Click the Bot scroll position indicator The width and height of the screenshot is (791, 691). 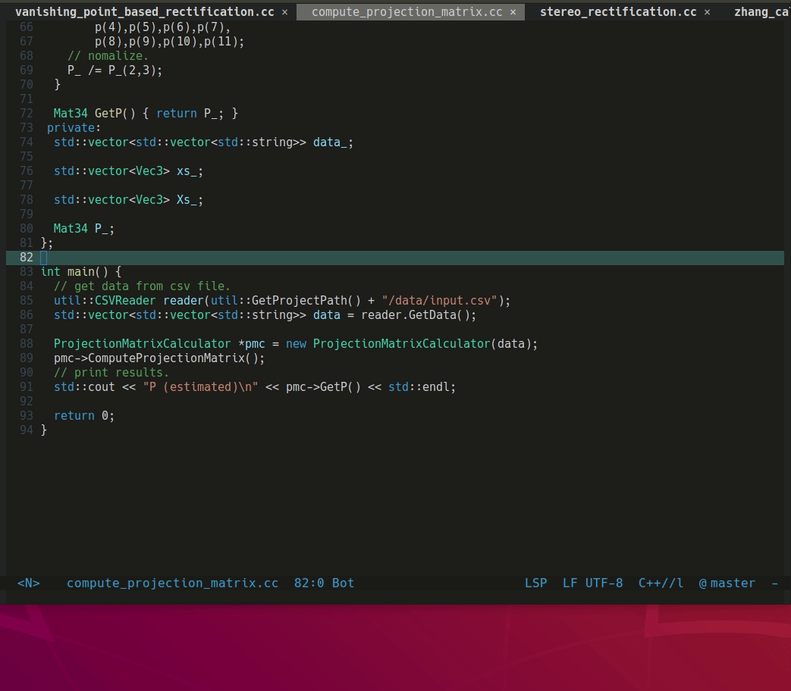pyautogui.click(x=343, y=583)
